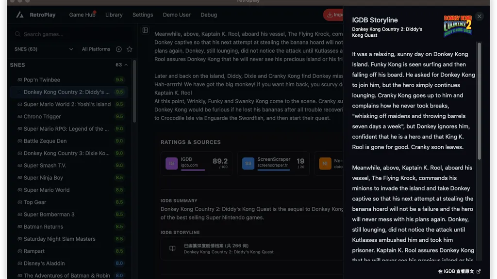Screen dimensions: 497x279
Task: Select Super Bomberman 3
Action: [x=69, y=214]
